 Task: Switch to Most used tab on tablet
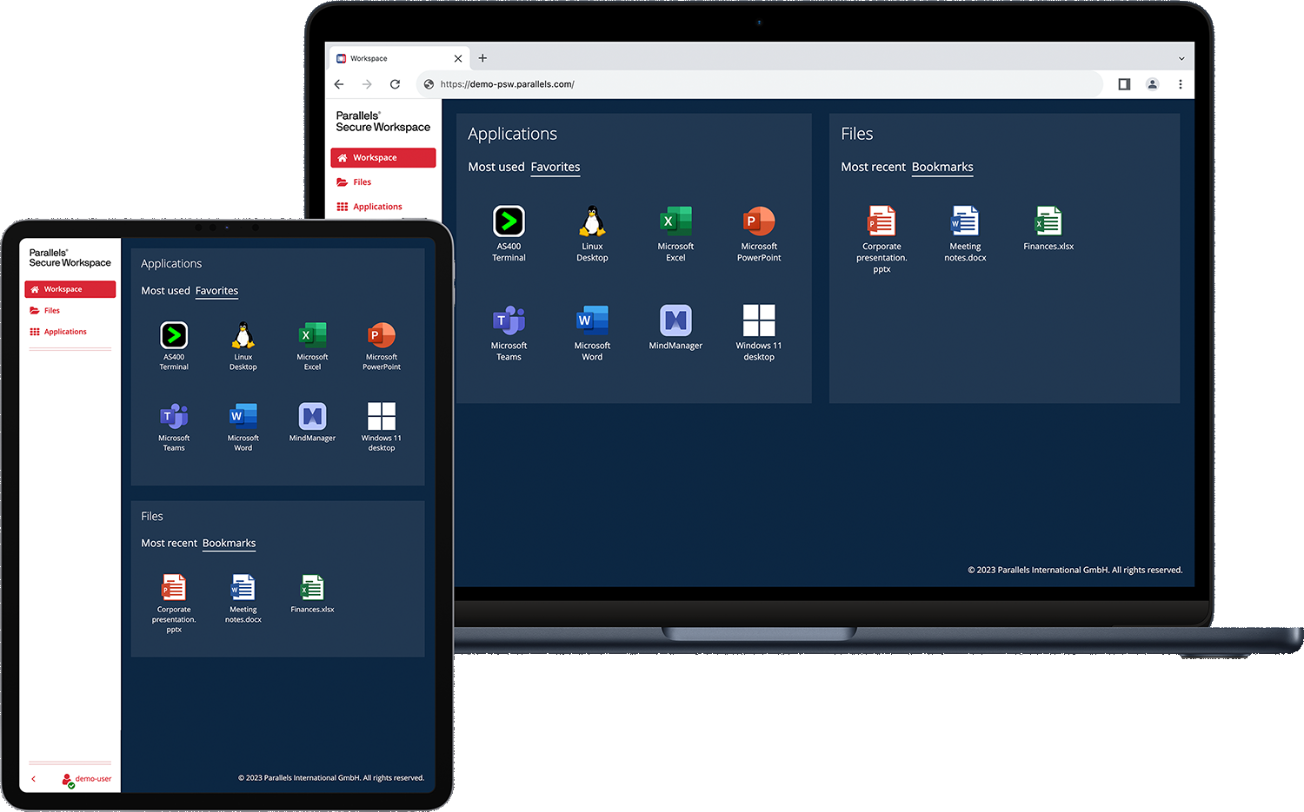pos(165,291)
